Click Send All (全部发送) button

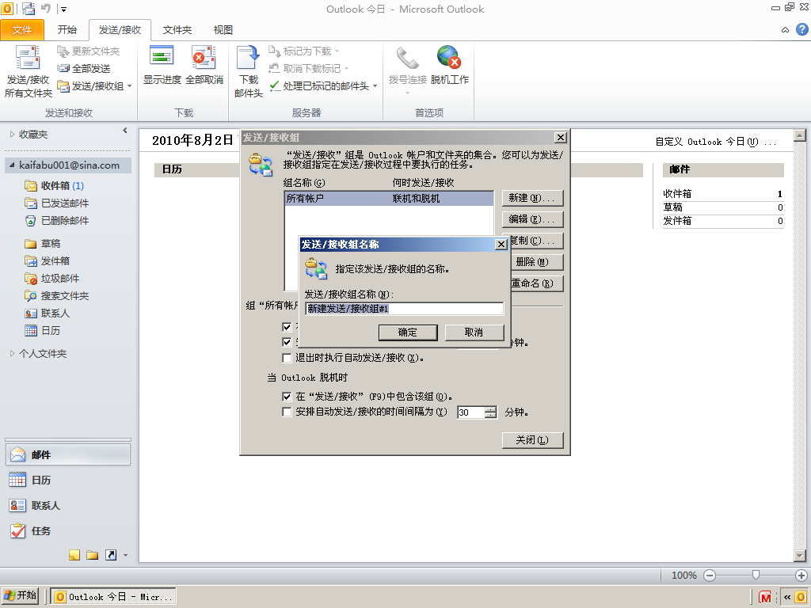pyautogui.click(x=84, y=68)
